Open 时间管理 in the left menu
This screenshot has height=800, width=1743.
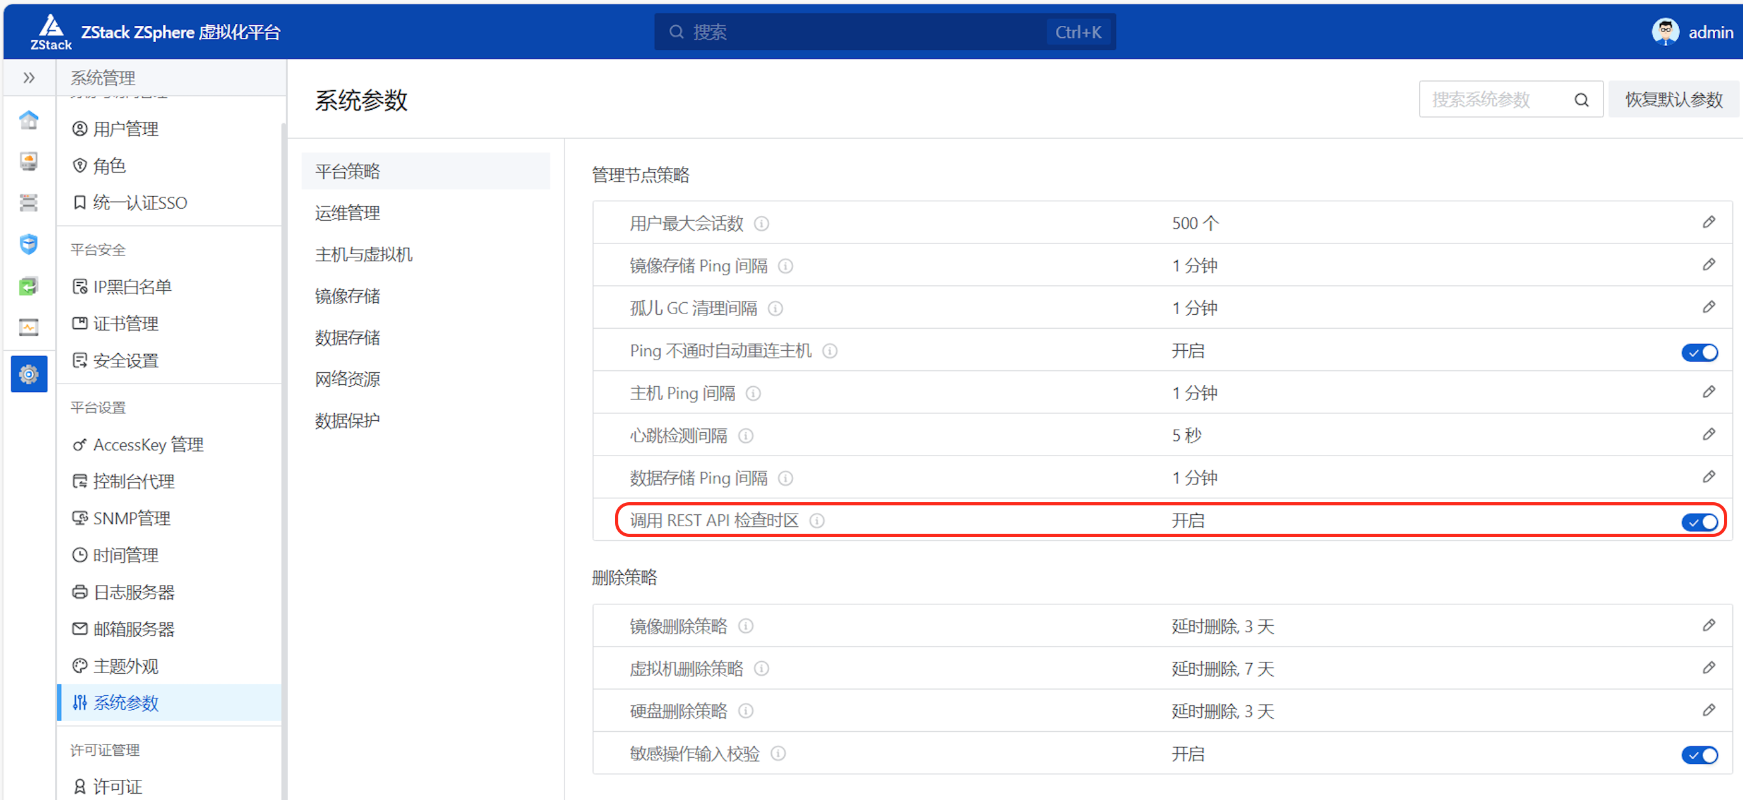click(x=126, y=555)
